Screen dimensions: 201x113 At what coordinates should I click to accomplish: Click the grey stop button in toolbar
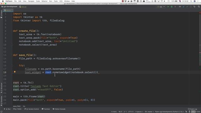175,7
